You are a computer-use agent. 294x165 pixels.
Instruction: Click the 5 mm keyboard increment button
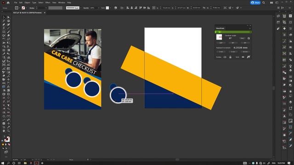coord(233,52)
